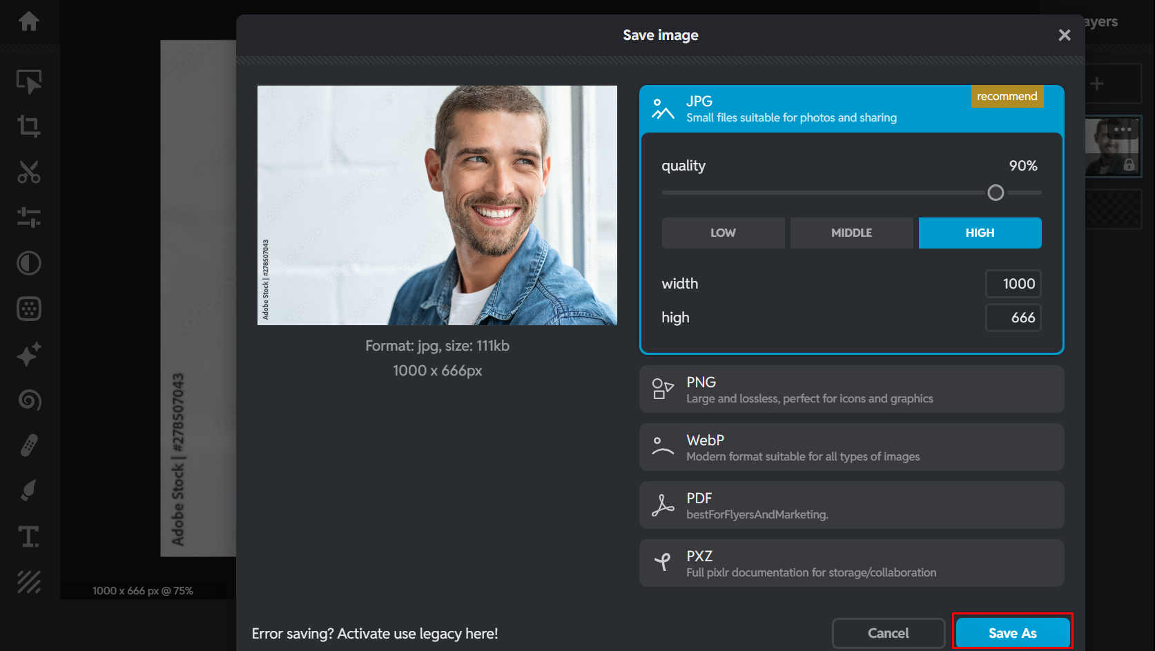
Task: Open the Adjust sliders tool
Action: point(29,218)
